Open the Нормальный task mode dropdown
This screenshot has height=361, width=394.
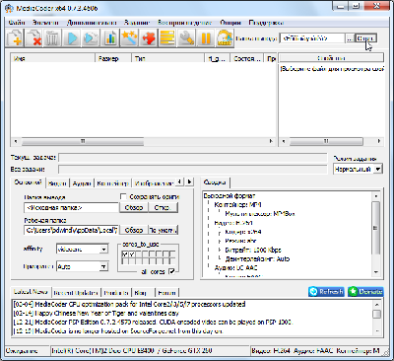click(x=378, y=170)
